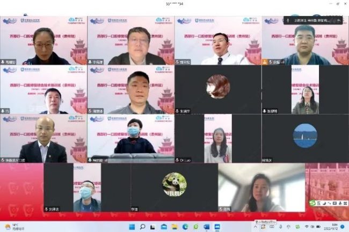
Task: Open the weather widget on taskbar
Action: (x=11, y=227)
